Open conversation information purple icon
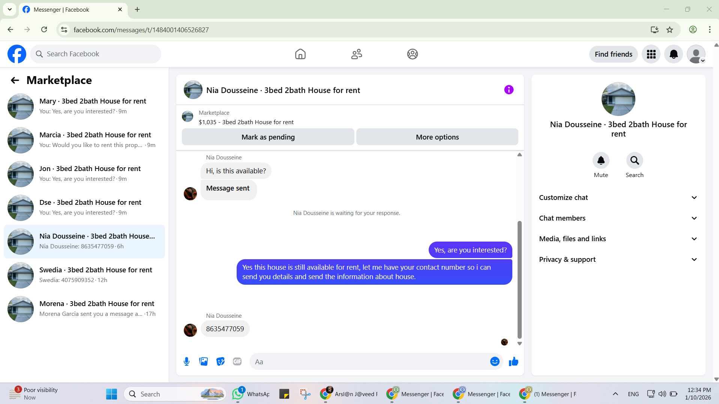Viewport: 719px width, 404px height. click(x=509, y=90)
